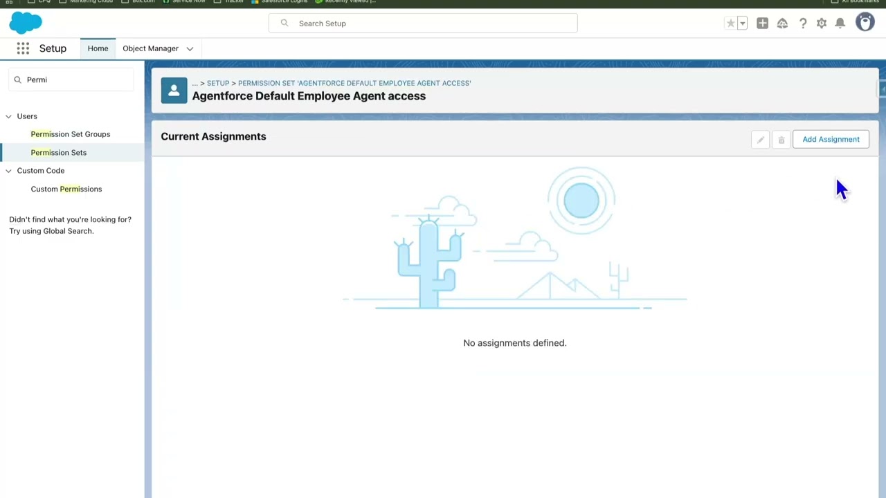Switch to the Object Manager tab
Screen dimensions: 886x498
pyautogui.click(x=150, y=48)
